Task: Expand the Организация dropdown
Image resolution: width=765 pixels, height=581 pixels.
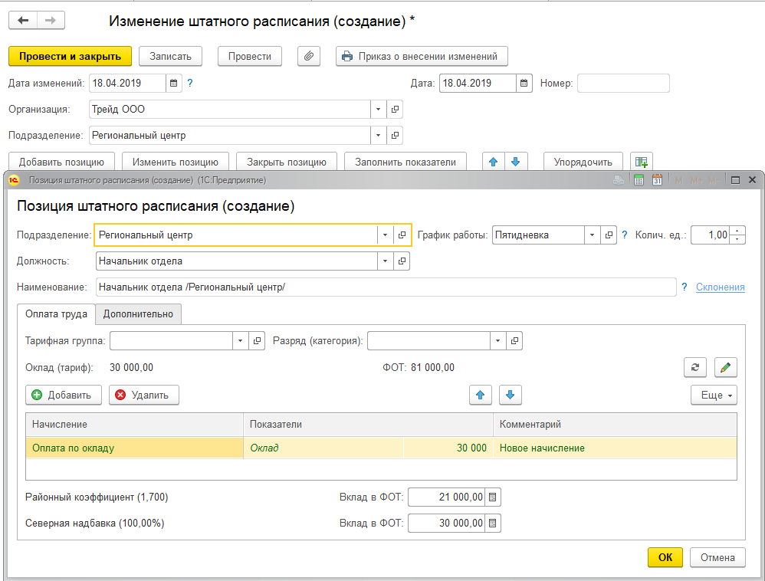Action: point(379,110)
